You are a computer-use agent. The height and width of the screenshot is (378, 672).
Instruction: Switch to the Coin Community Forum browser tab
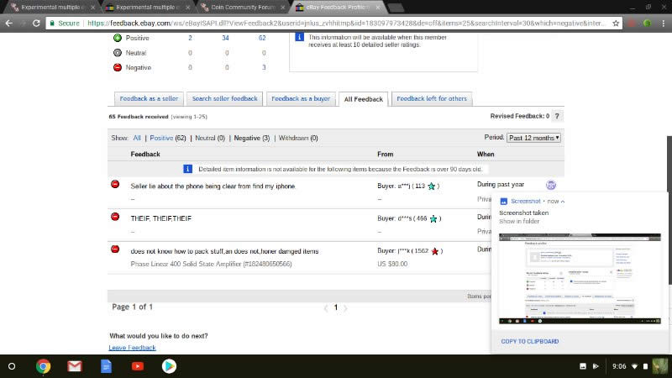(243, 8)
